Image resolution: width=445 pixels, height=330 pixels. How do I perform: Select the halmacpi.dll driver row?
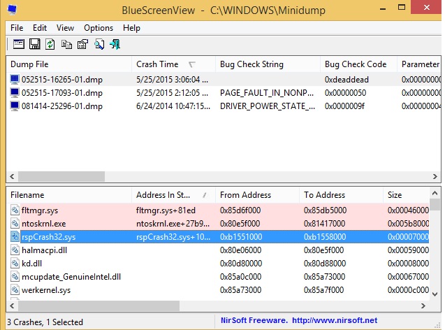coord(218,250)
